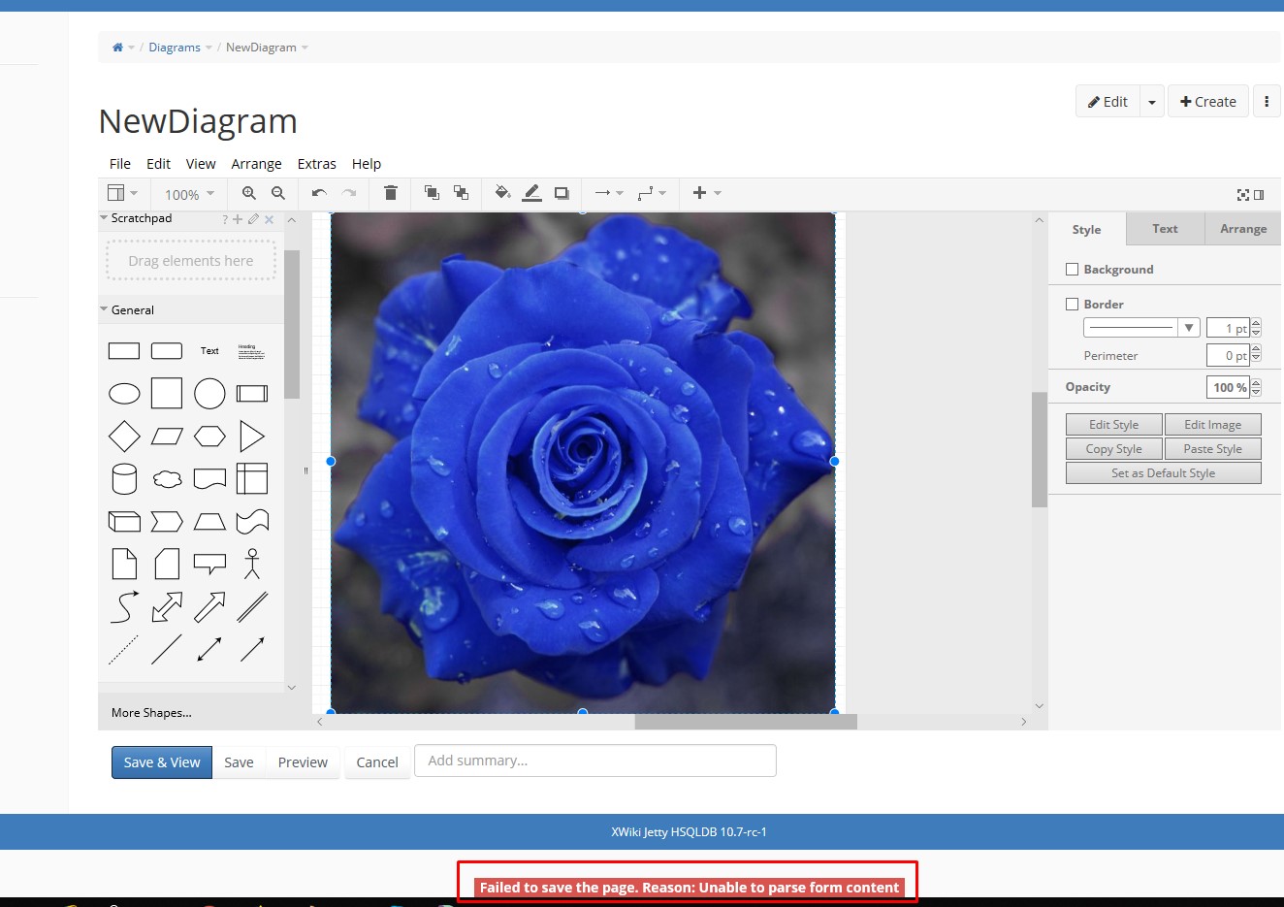The image size is (1284, 907).
Task: Switch to the Arrange tab in format panel
Action: click(1243, 229)
